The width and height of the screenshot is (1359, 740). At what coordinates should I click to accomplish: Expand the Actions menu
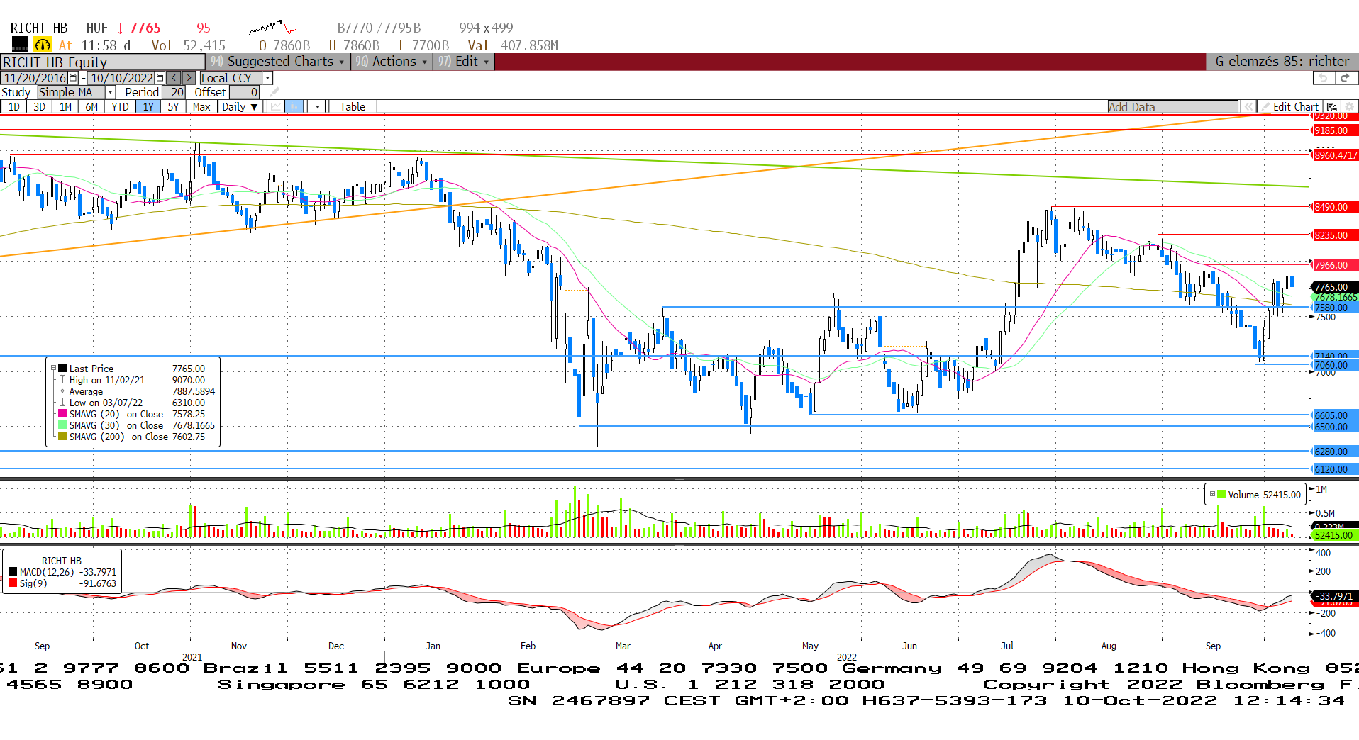click(x=392, y=62)
